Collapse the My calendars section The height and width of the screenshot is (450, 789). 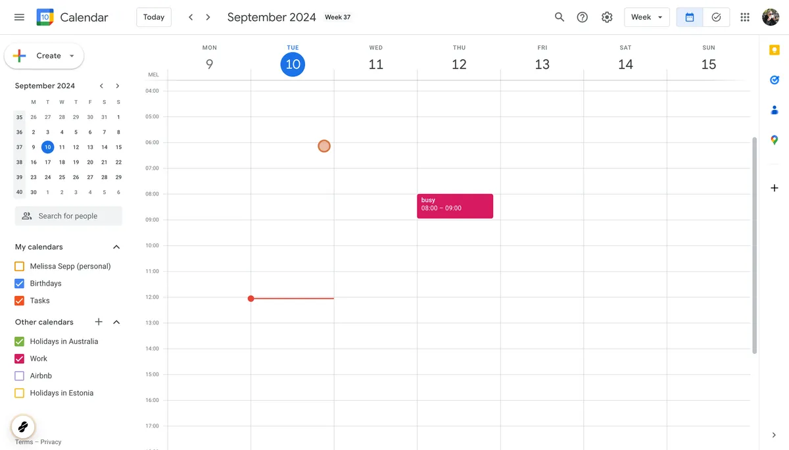pos(116,247)
